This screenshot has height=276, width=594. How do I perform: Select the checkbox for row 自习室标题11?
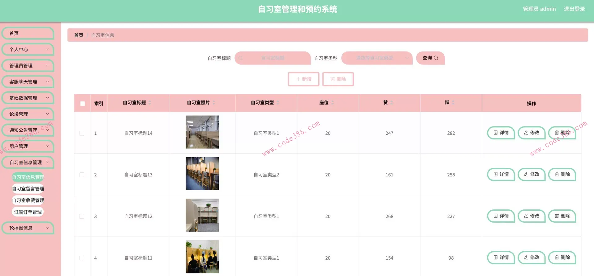pyautogui.click(x=82, y=258)
